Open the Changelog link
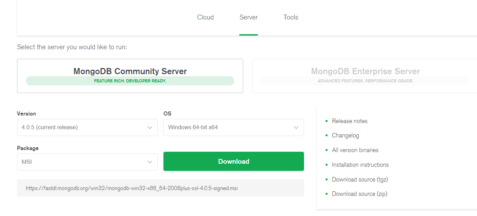Viewport: 477px width, 216px height. click(x=345, y=135)
